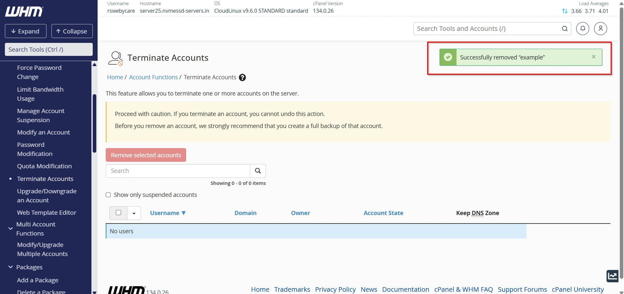Open footer Trademarks link
The image size is (624, 294).
click(x=292, y=289)
